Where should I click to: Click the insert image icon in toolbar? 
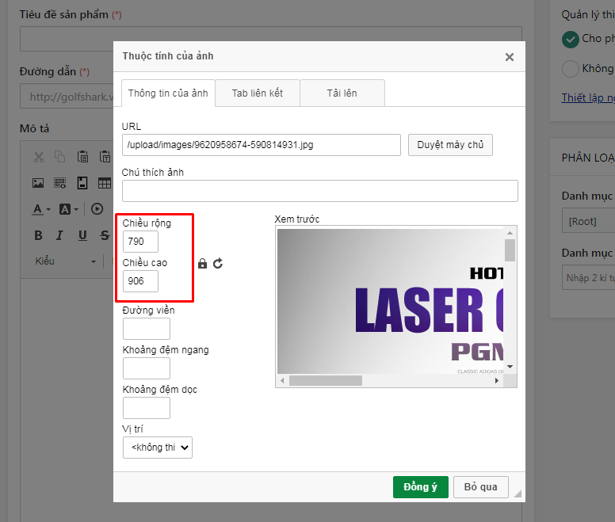[38, 183]
